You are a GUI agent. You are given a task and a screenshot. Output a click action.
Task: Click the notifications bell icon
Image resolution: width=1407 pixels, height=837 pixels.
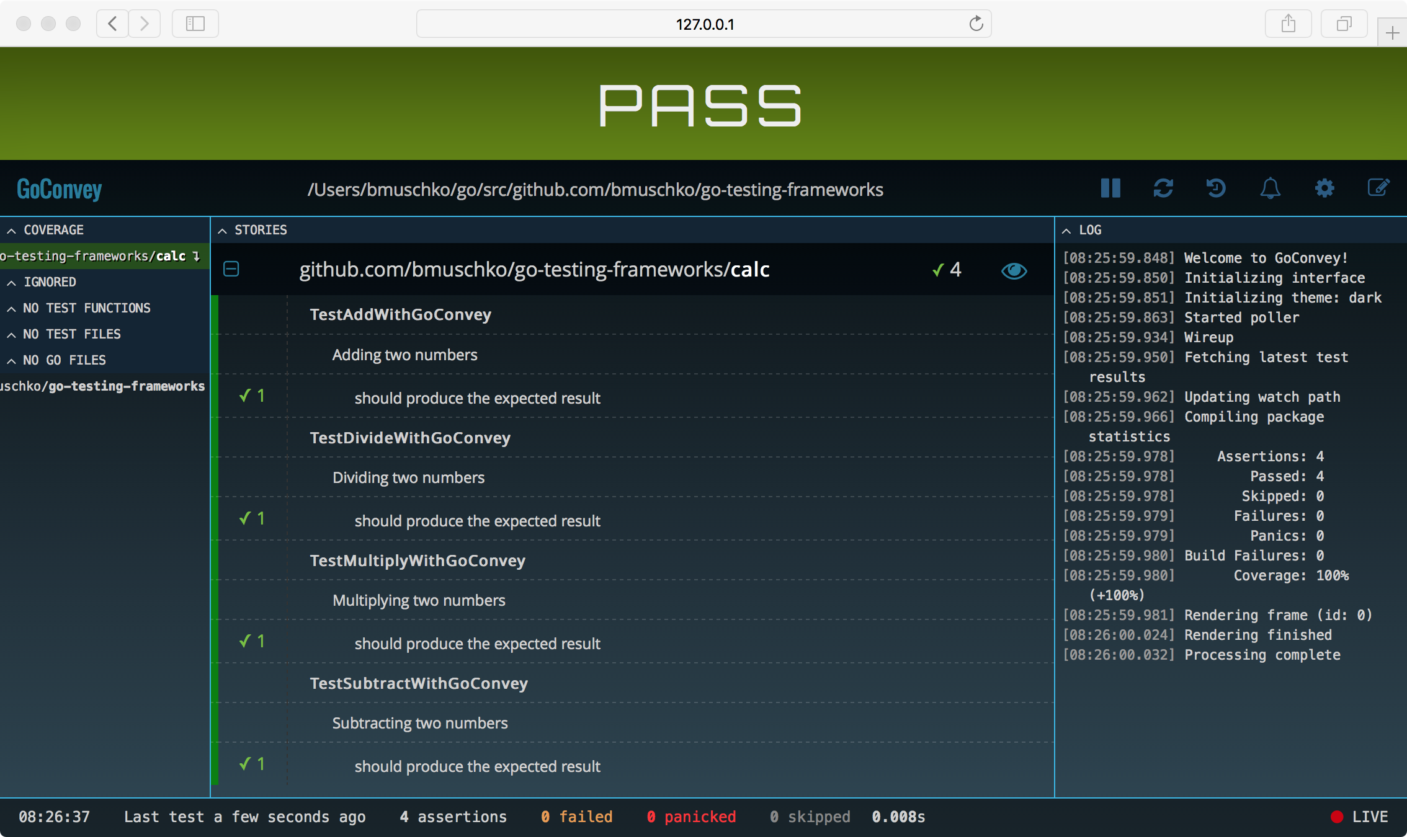tap(1270, 188)
